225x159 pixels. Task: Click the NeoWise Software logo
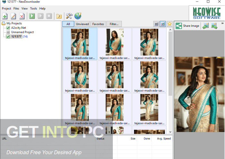(207, 13)
